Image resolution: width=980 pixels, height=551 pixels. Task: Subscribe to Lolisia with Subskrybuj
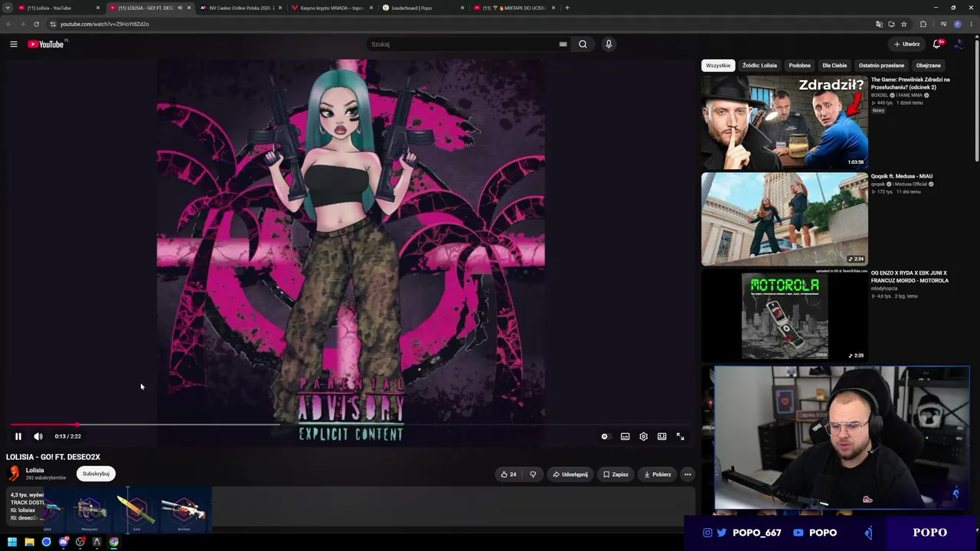96,474
